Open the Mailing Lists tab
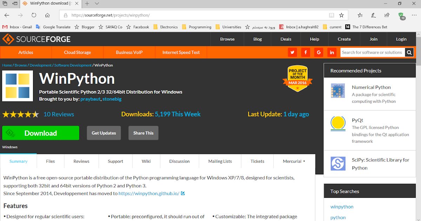Screen dimensions: 421x221 [x=220, y=161]
